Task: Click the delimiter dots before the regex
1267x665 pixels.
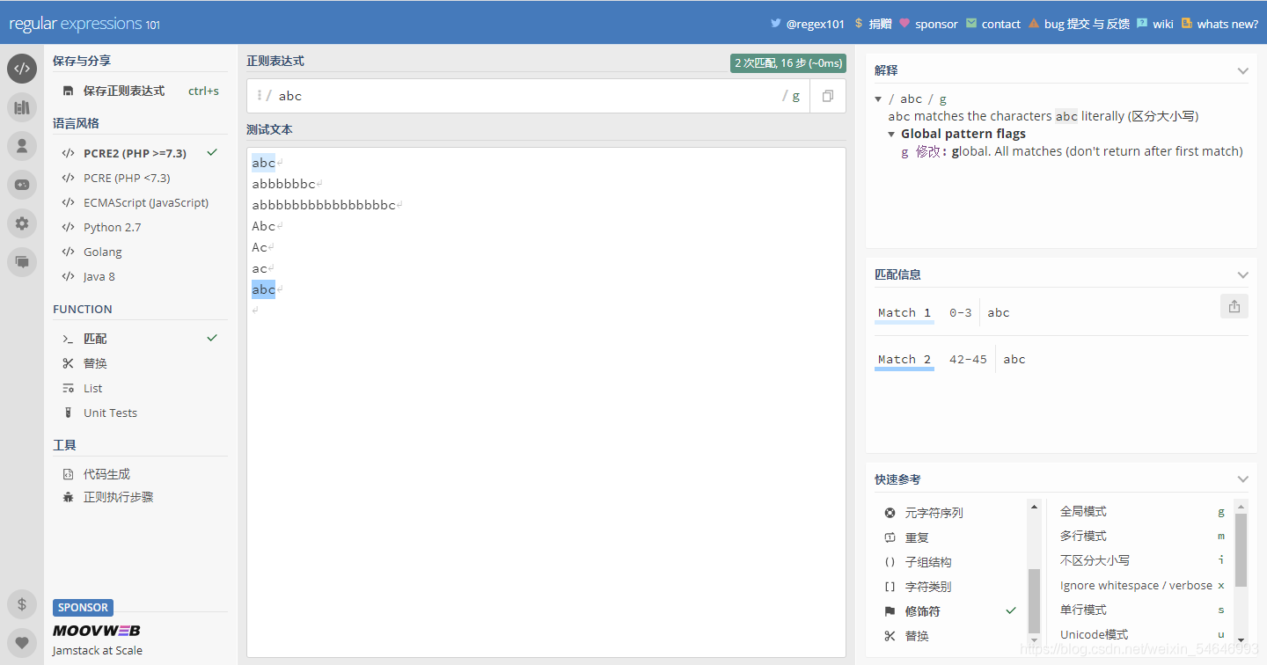Action: [x=260, y=96]
